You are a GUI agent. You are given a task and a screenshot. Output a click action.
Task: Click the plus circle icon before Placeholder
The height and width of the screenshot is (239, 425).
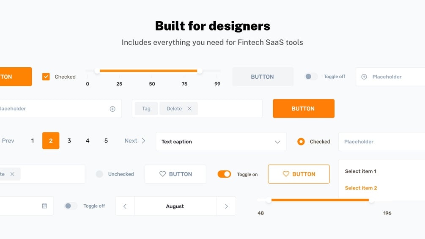point(364,77)
